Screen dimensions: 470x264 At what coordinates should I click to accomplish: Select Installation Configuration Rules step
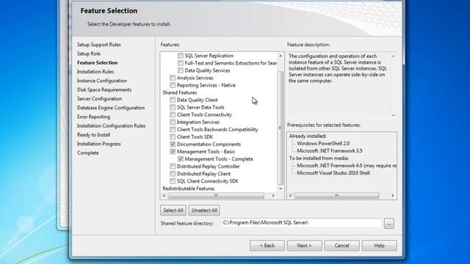[x=111, y=125]
